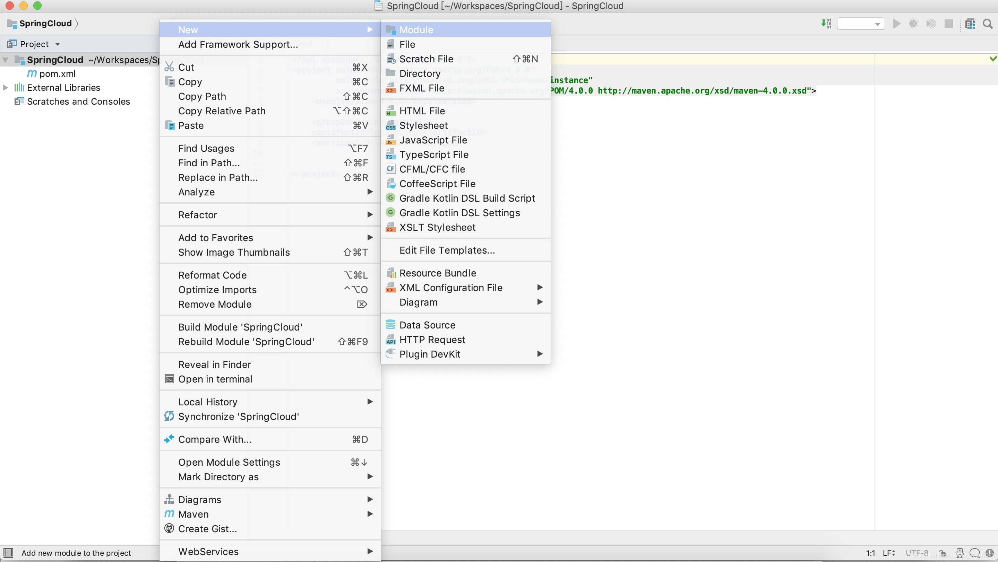
Task: Open the LF line separator selector
Action: (x=889, y=553)
